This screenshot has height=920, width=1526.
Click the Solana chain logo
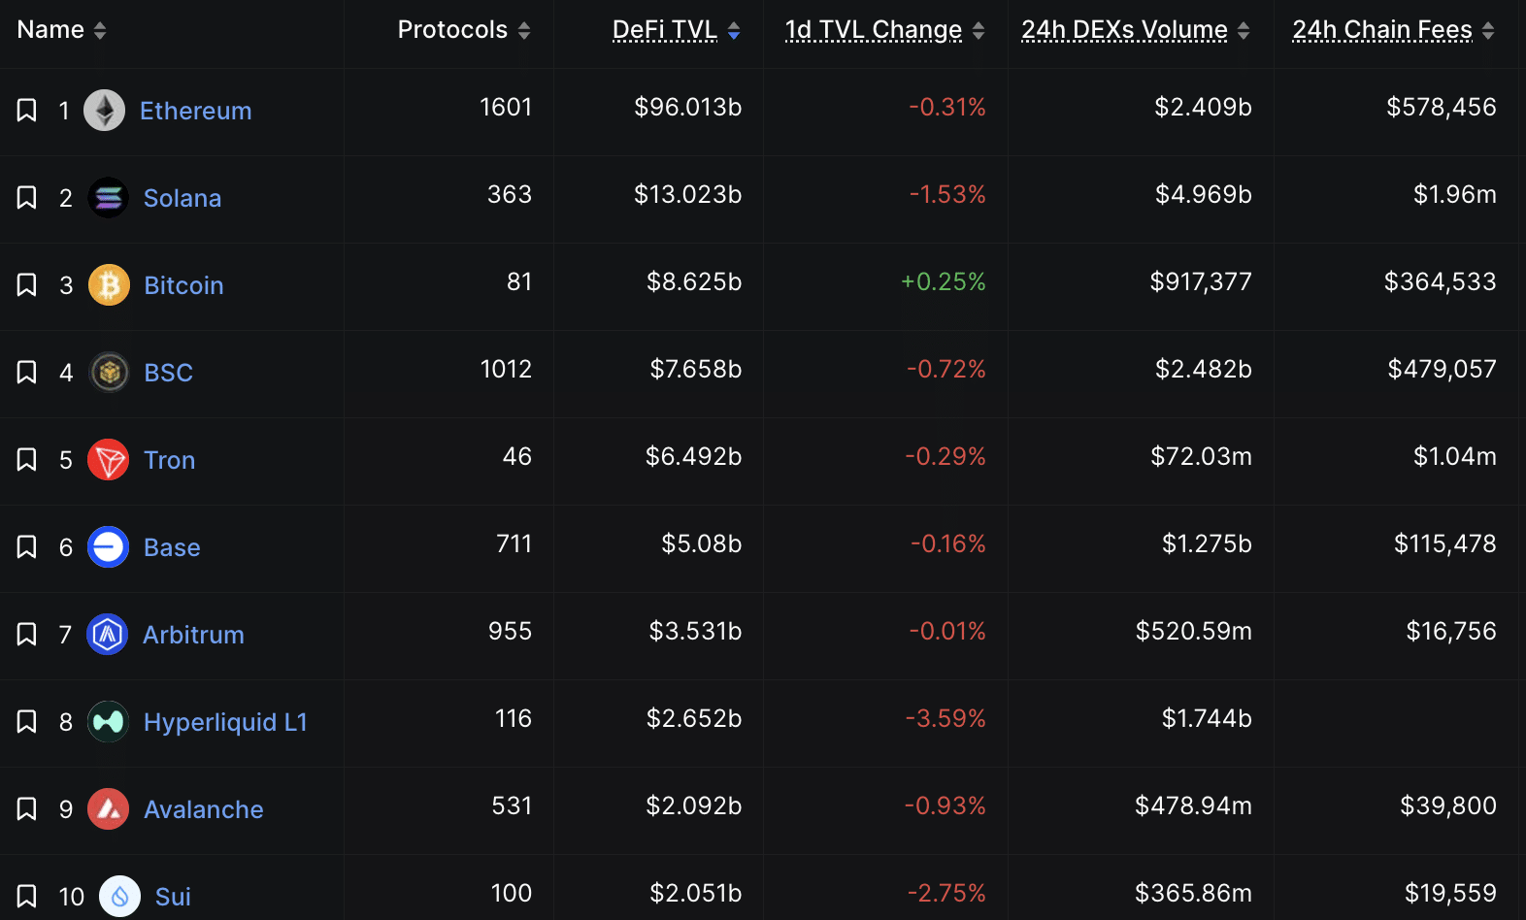click(x=108, y=198)
